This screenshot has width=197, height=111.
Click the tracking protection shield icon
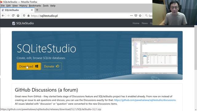pyautogui.click(x=24, y=16)
